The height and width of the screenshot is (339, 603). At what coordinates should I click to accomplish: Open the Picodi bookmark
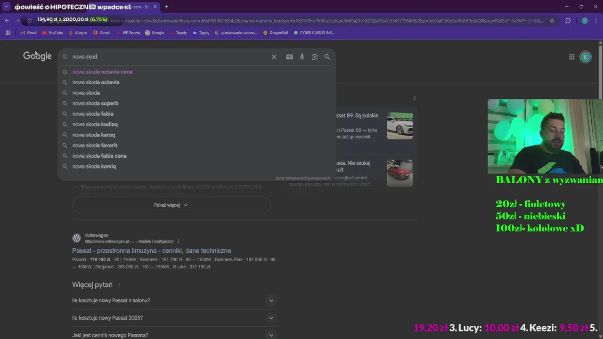102,33
